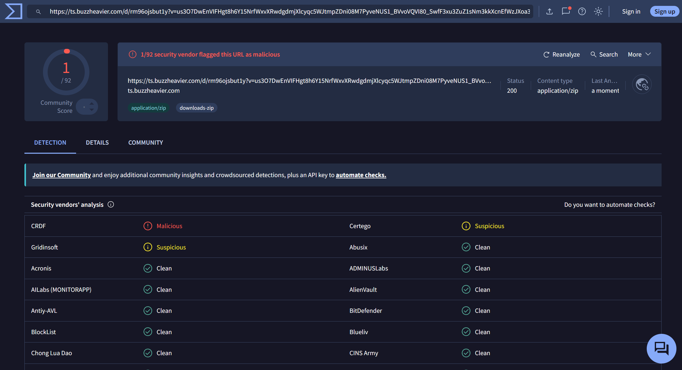Click the detection score circle 1/92

tap(66, 72)
